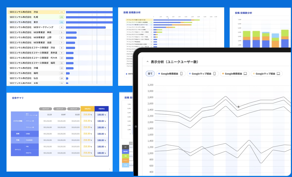Screen dimensions: 292x177
Task: Click the 対前年比 column header
Action: [102, 108]
